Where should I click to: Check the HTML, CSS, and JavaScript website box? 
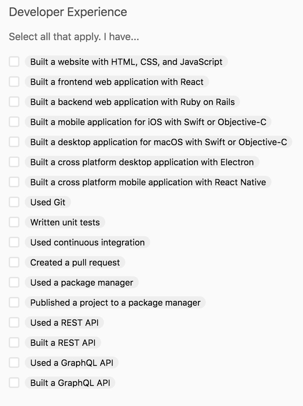14,62
